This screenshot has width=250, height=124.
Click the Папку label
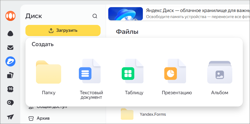pos(49,93)
